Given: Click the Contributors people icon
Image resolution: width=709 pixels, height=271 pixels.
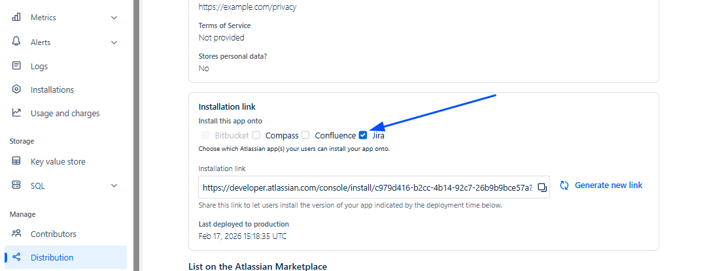Looking at the screenshot, I should (16, 234).
